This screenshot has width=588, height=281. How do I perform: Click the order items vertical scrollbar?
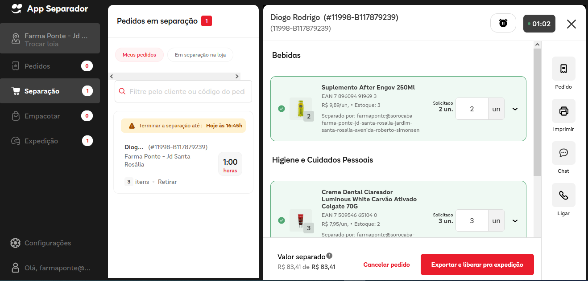click(x=537, y=111)
